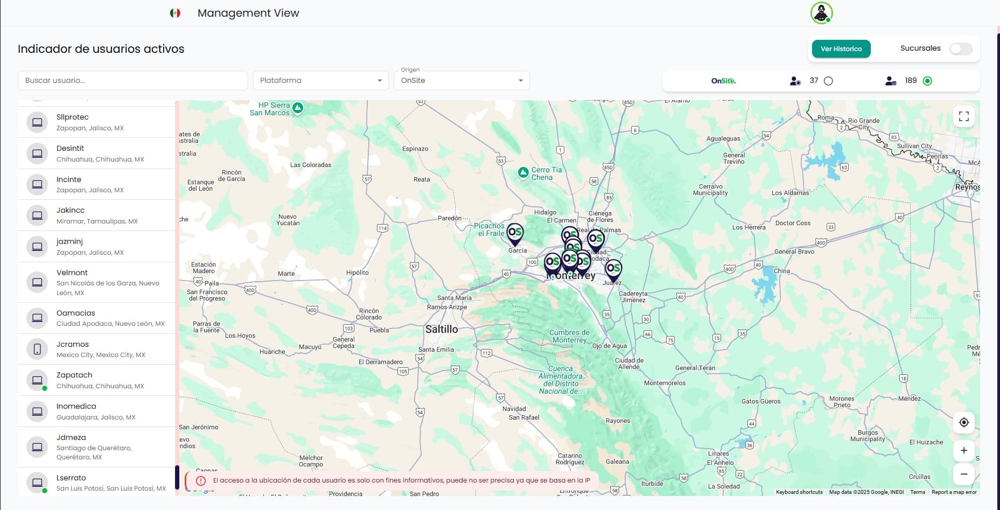Viewport: 1000px width, 510px height.
Task: Click the phone icon for Jcramos
Action: pyautogui.click(x=37, y=349)
